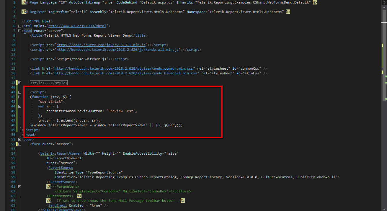Open the kendo.blueopal.min.css URL
387x211 pixels.
tap(126, 73)
